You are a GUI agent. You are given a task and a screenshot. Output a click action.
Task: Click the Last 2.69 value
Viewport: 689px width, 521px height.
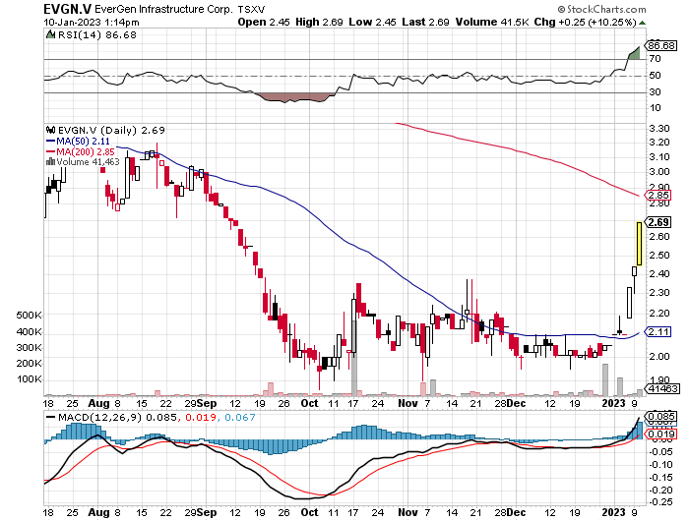click(x=425, y=22)
